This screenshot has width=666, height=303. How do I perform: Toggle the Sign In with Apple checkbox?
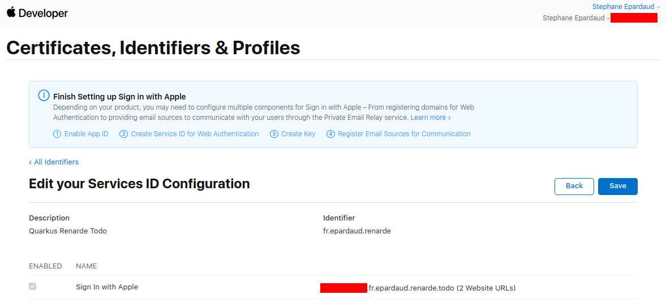[x=33, y=287]
